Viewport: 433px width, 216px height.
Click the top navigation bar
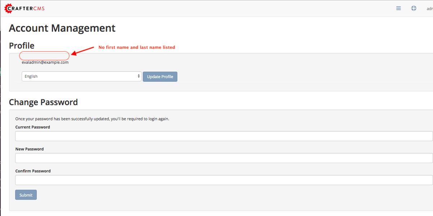(216, 8)
